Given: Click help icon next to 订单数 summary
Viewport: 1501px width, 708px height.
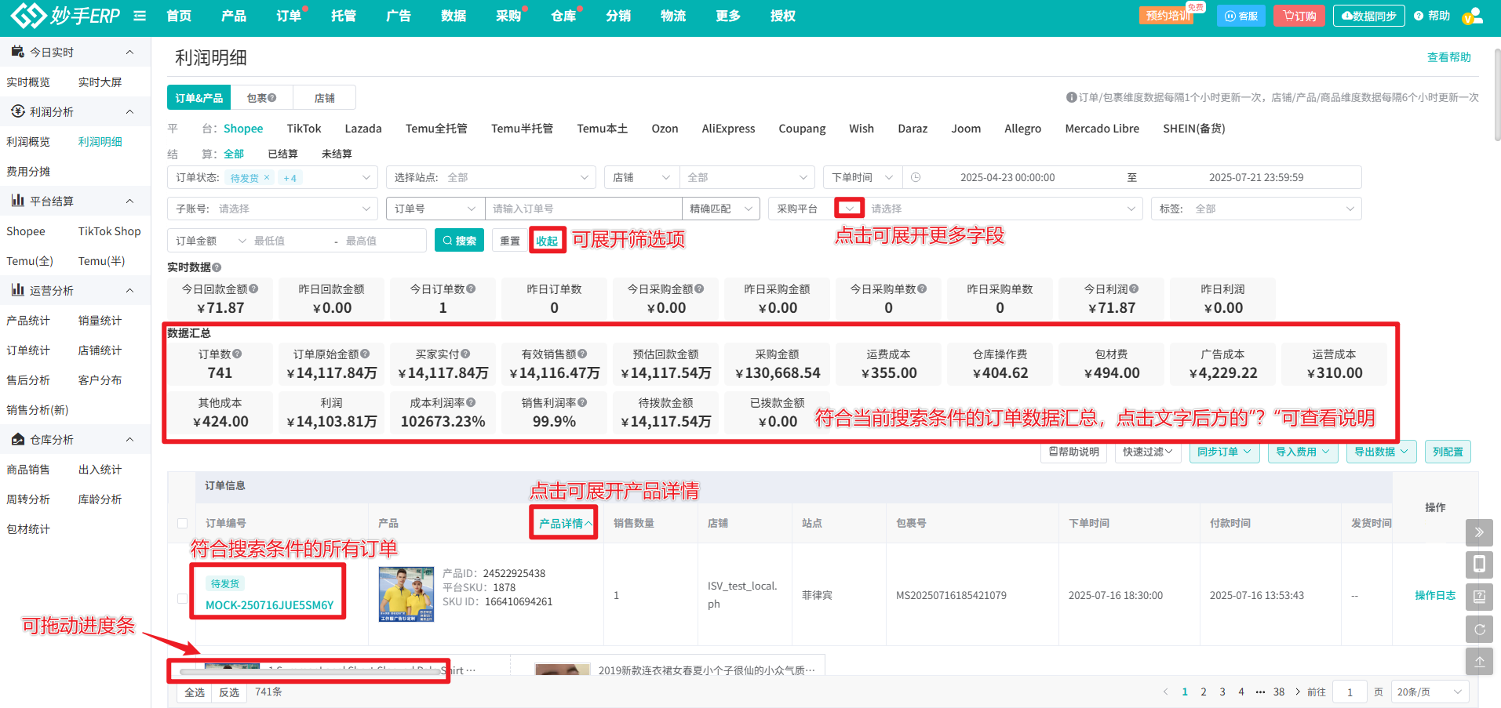Looking at the screenshot, I should point(237,354).
